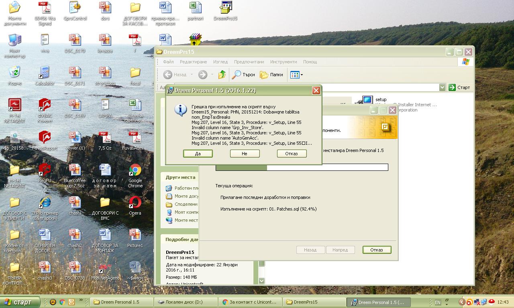Open Моите документи link in Други места

coord(183,196)
